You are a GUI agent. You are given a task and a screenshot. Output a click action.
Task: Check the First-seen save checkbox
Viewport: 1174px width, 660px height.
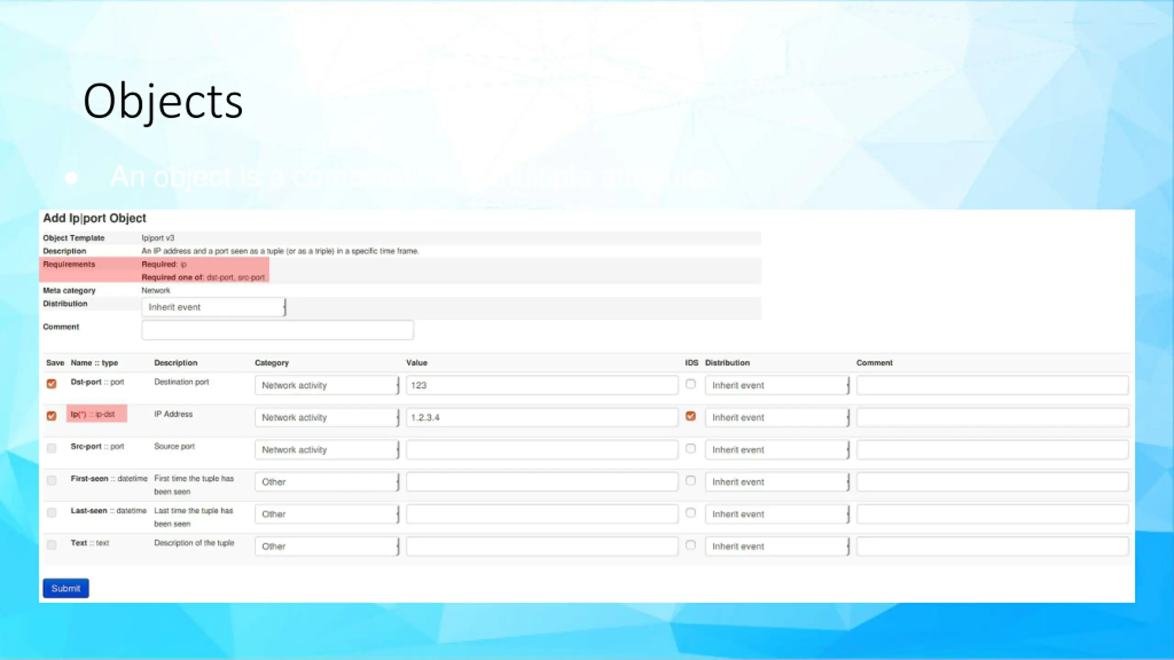(x=51, y=480)
